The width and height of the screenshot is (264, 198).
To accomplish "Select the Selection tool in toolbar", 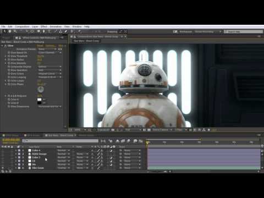I will [x=5, y=31].
